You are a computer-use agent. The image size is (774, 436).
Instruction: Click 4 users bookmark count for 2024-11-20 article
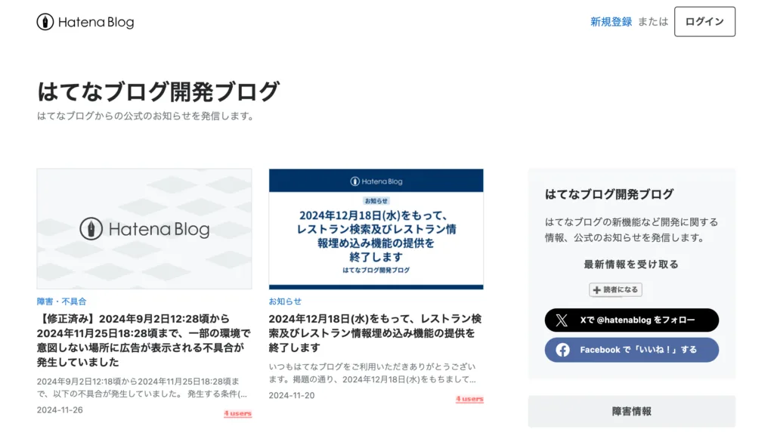tap(469, 398)
